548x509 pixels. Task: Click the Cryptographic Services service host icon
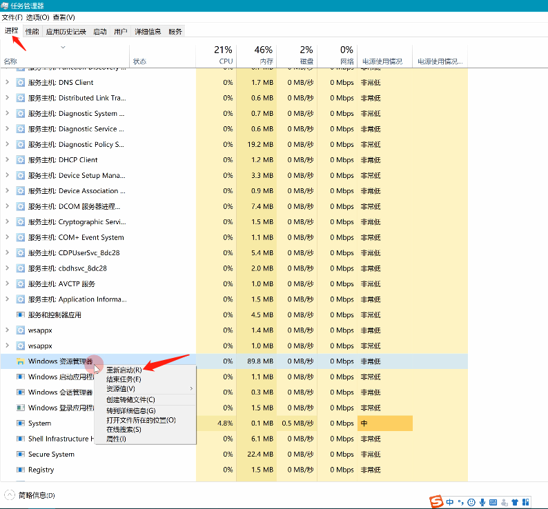point(21,222)
